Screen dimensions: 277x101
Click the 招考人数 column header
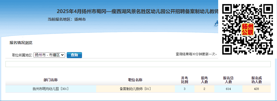[204, 80]
